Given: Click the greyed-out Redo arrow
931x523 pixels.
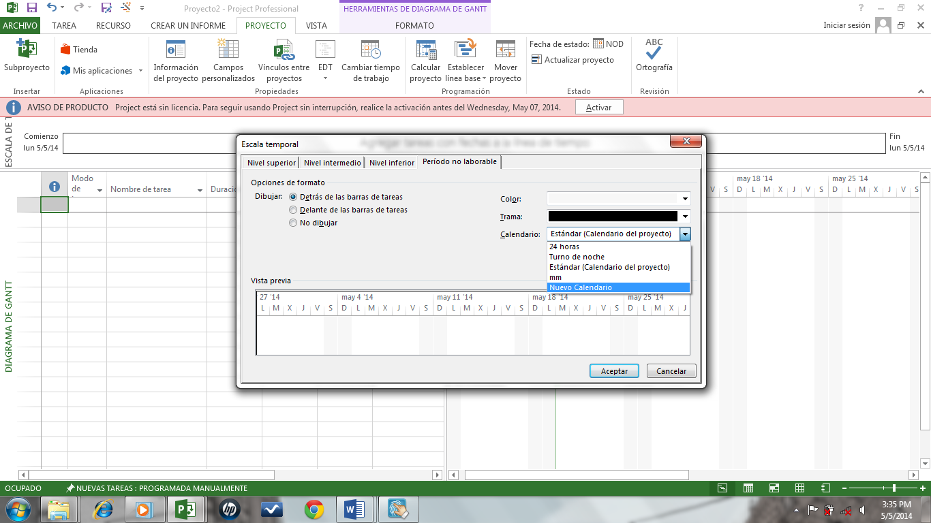Looking at the screenshot, I should click(78, 8).
